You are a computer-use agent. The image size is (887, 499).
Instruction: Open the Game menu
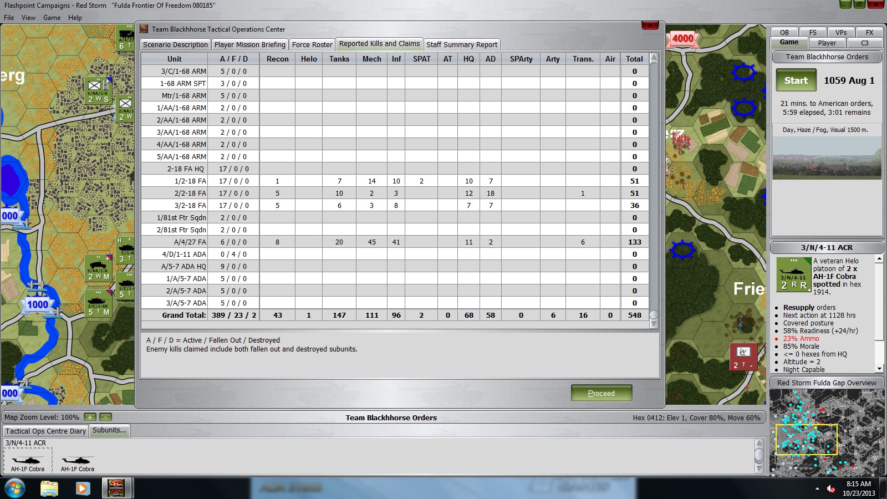coord(52,18)
